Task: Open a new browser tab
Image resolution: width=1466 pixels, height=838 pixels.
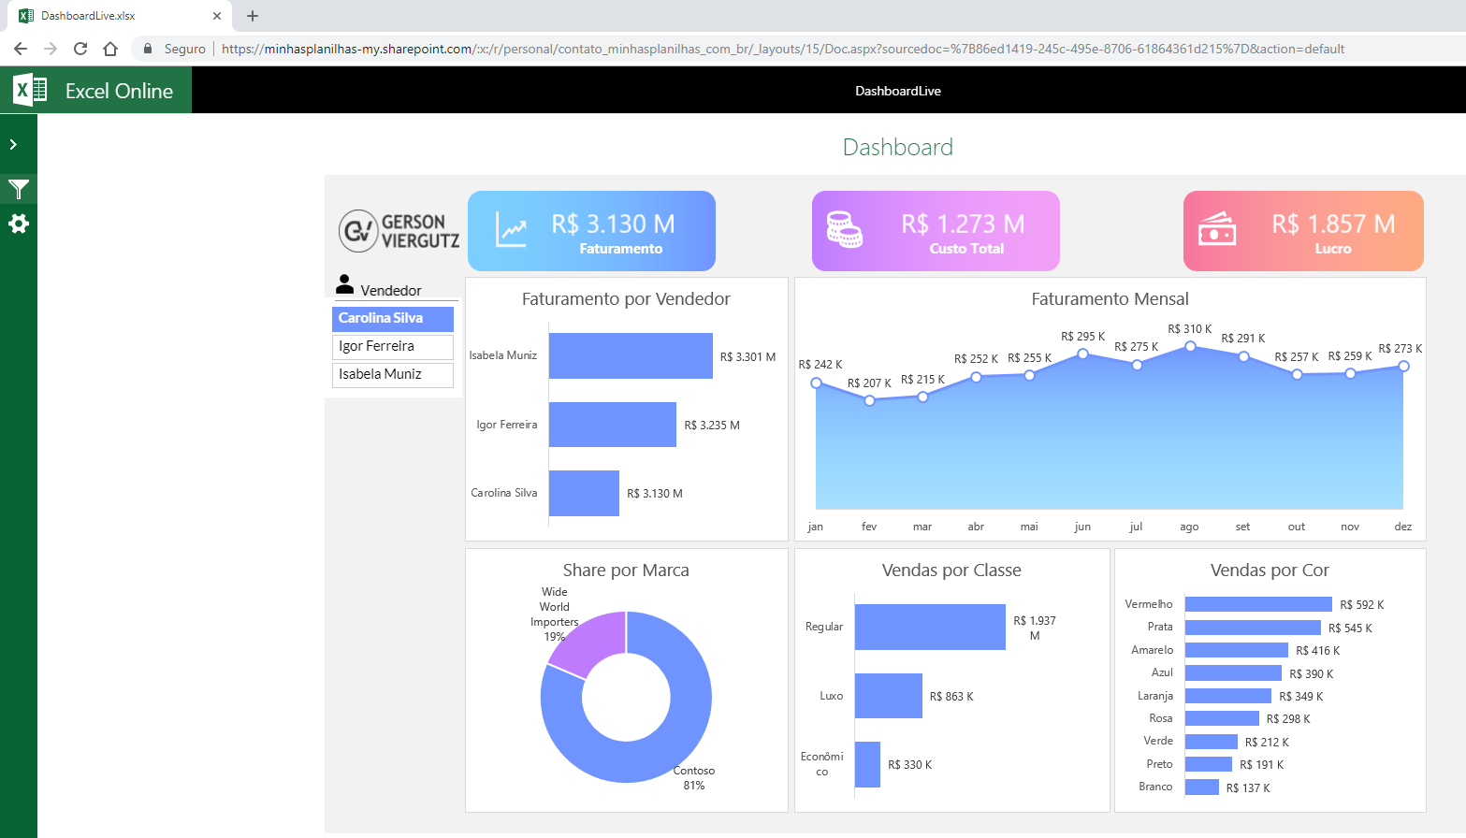Action: pos(251,15)
